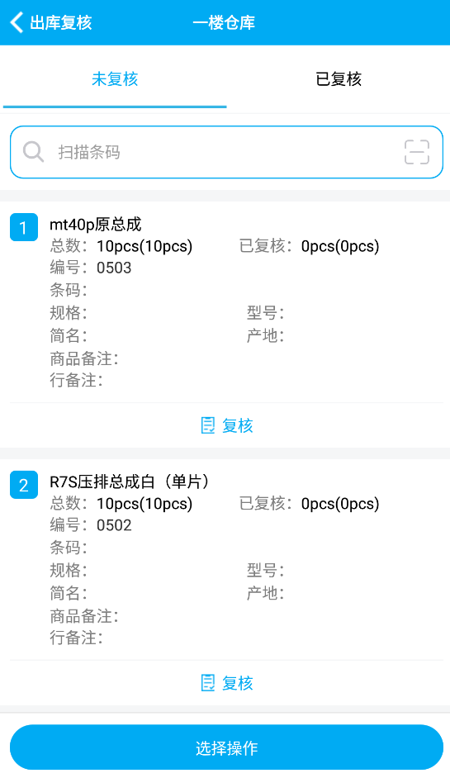The height and width of the screenshot is (778, 450).
Task: Tap the back arrow icon in the header
Action: 17,23
